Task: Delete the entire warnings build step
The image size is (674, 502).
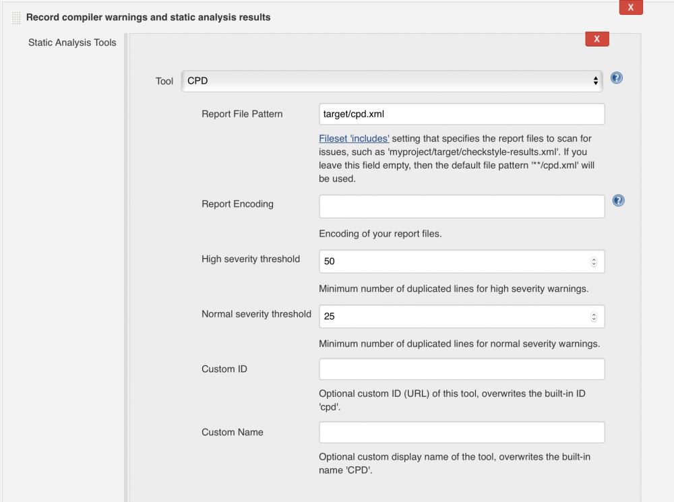Action: point(631,7)
